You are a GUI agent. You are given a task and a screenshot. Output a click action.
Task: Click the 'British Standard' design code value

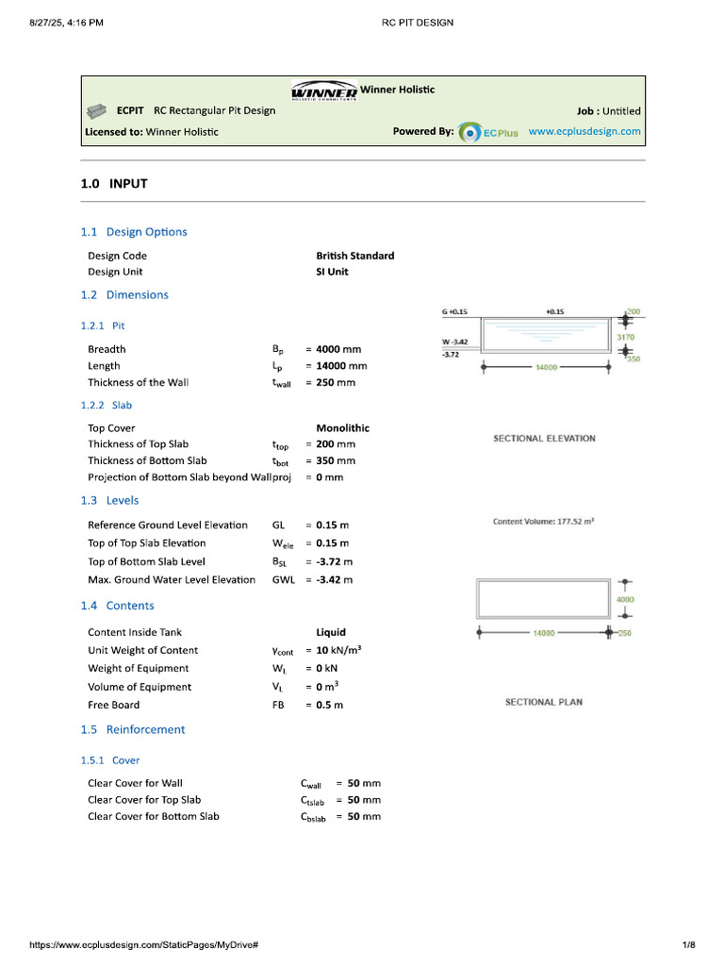click(x=355, y=256)
